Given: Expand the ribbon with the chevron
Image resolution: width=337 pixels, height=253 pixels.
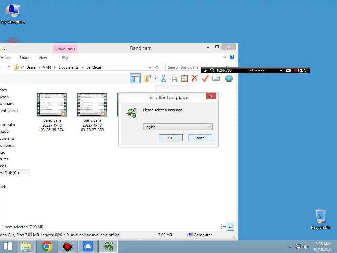Looking at the screenshot, I should (x=224, y=57).
